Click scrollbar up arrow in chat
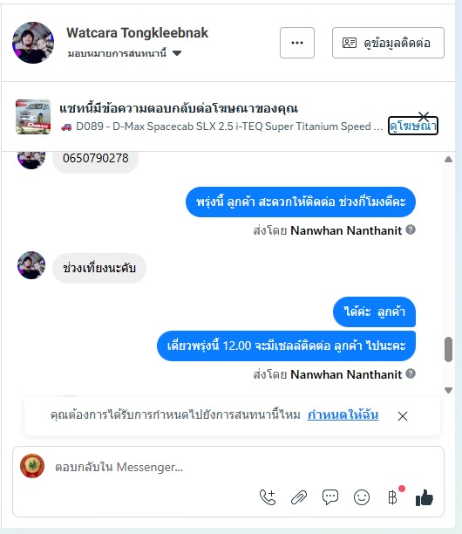This screenshot has width=462, height=534. [x=448, y=160]
